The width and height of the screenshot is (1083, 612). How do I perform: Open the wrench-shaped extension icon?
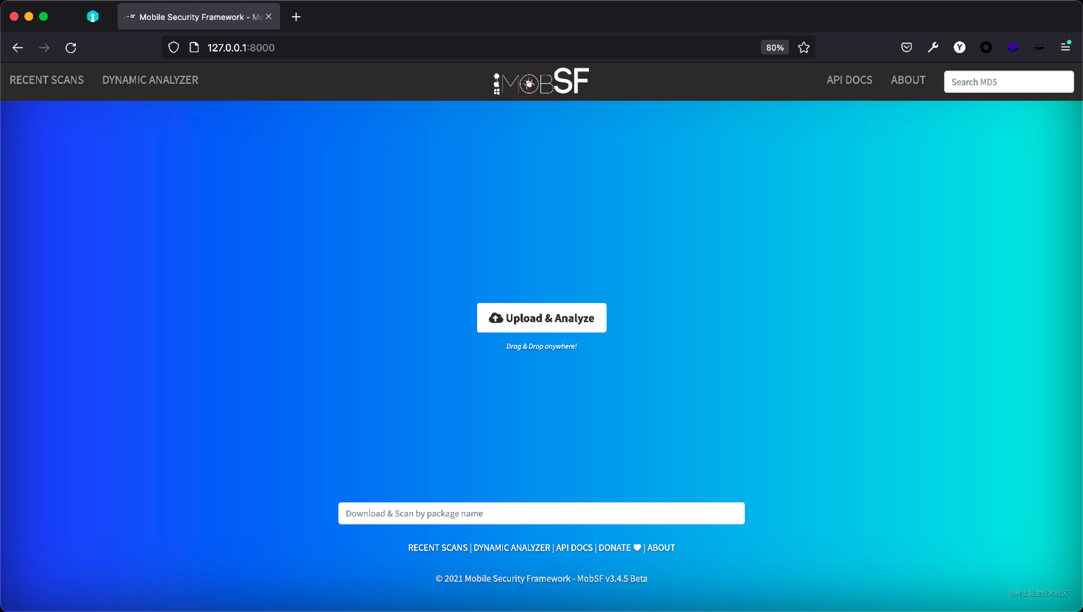click(933, 47)
